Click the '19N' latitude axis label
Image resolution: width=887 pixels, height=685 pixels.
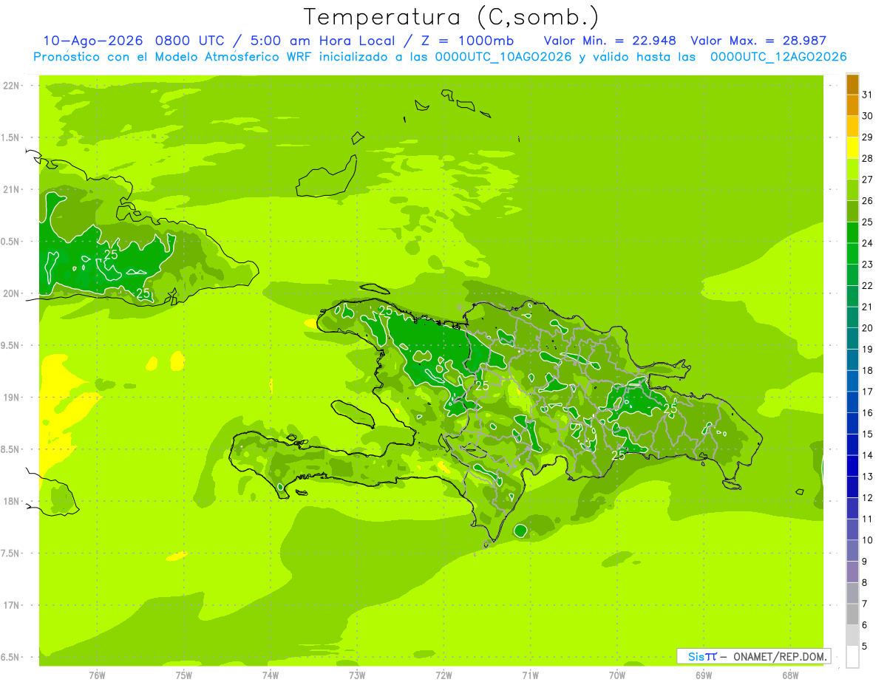tap(10, 397)
